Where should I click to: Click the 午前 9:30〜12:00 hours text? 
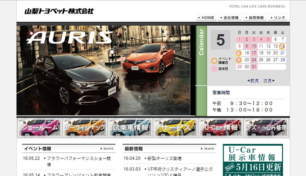tap(243, 103)
